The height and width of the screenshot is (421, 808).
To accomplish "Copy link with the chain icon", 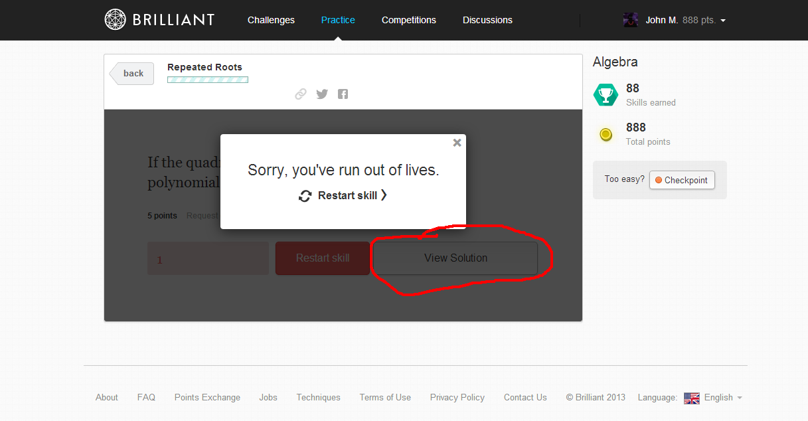I will pos(301,94).
